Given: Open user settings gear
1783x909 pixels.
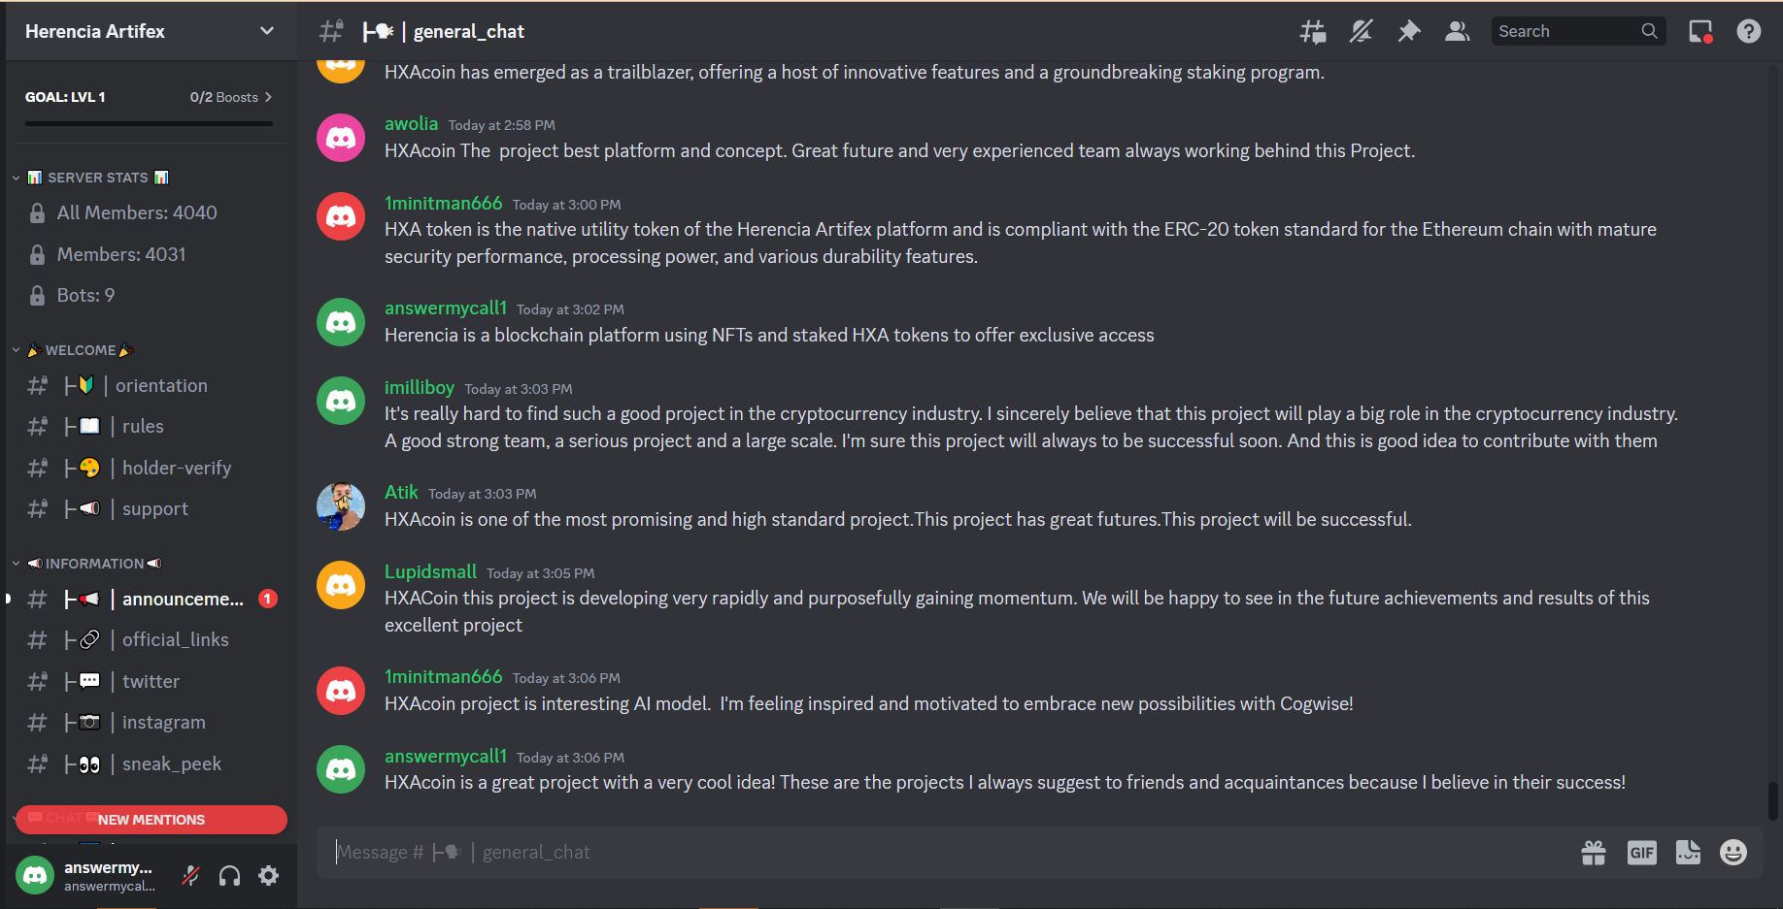Looking at the screenshot, I should click(x=269, y=876).
